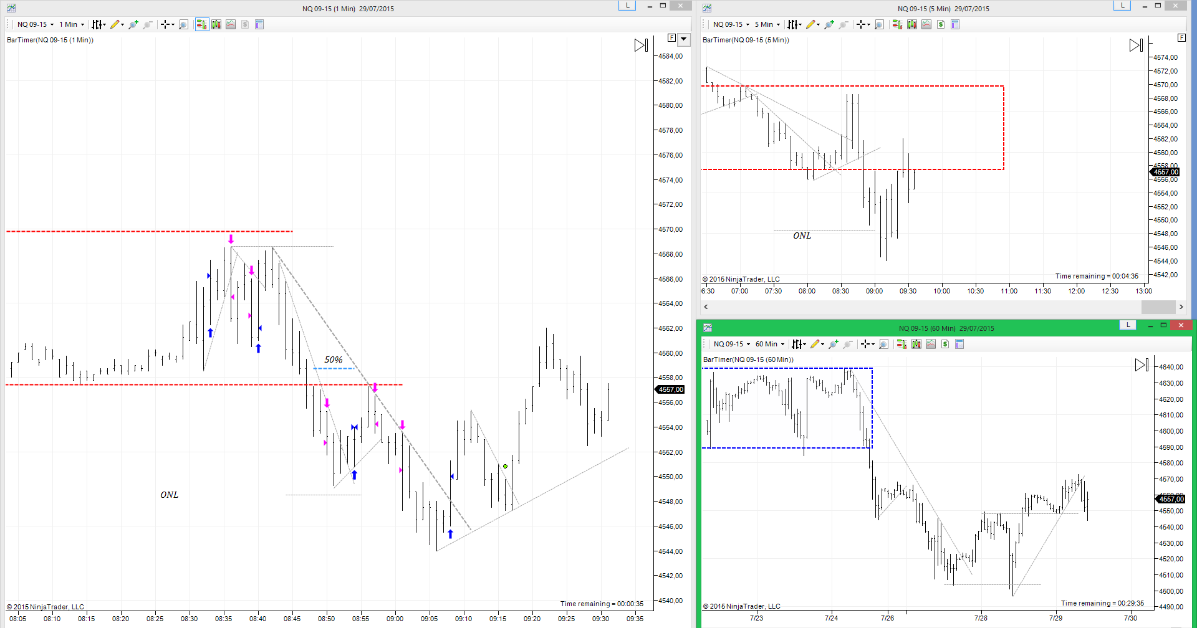Toggle Chart Trader icon in 5 Min chart

point(897,24)
